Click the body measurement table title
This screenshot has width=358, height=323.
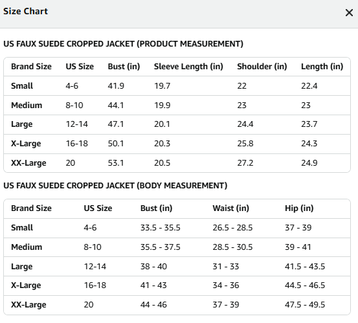(x=115, y=186)
